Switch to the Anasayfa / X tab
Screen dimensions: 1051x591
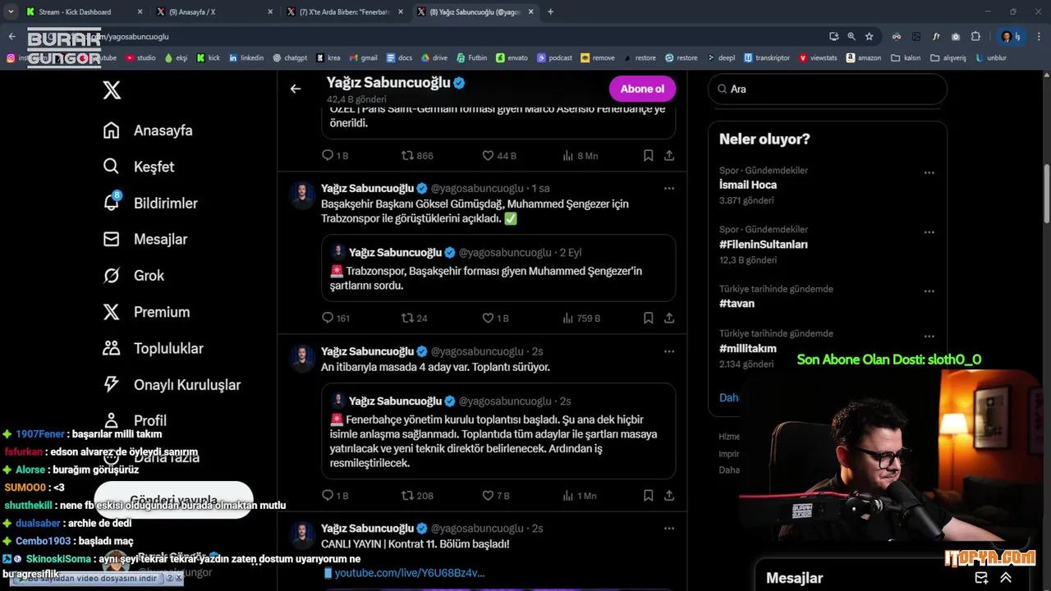coord(214,11)
